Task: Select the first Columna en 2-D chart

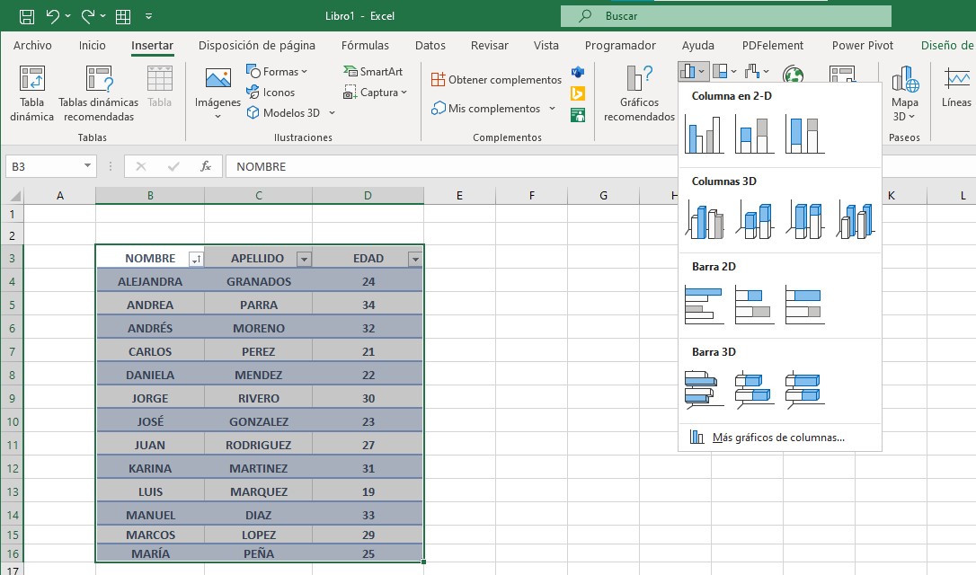Action: point(705,136)
